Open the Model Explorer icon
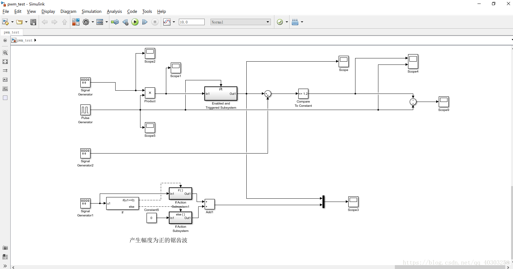This screenshot has width=513, height=269. 100,22
